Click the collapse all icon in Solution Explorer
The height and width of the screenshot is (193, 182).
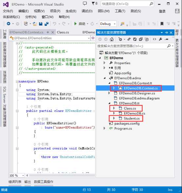pyautogui.click(x=141, y=39)
